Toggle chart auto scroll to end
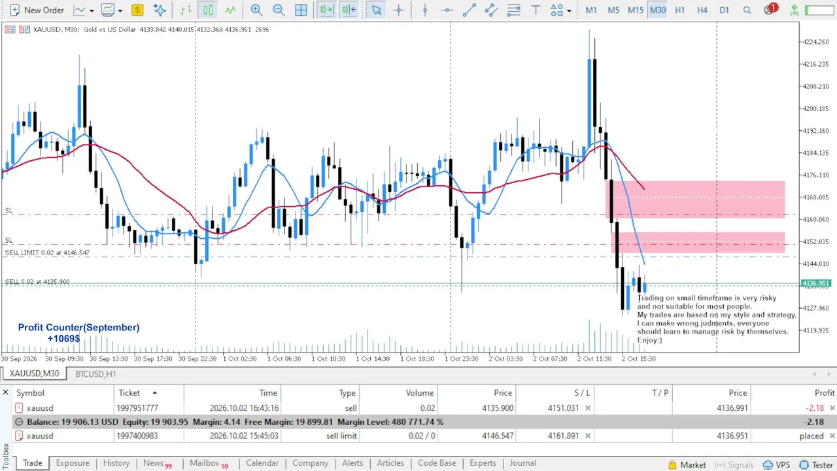 pyautogui.click(x=326, y=10)
